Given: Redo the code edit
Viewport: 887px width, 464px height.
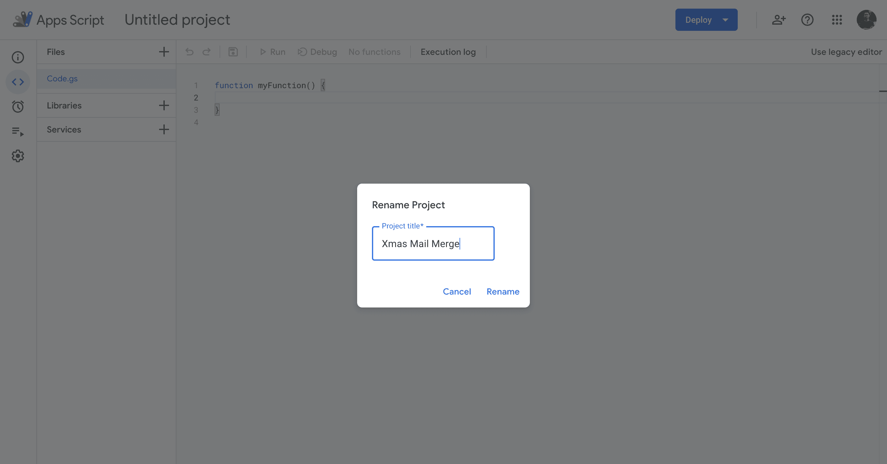Looking at the screenshot, I should click(x=207, y=51).
